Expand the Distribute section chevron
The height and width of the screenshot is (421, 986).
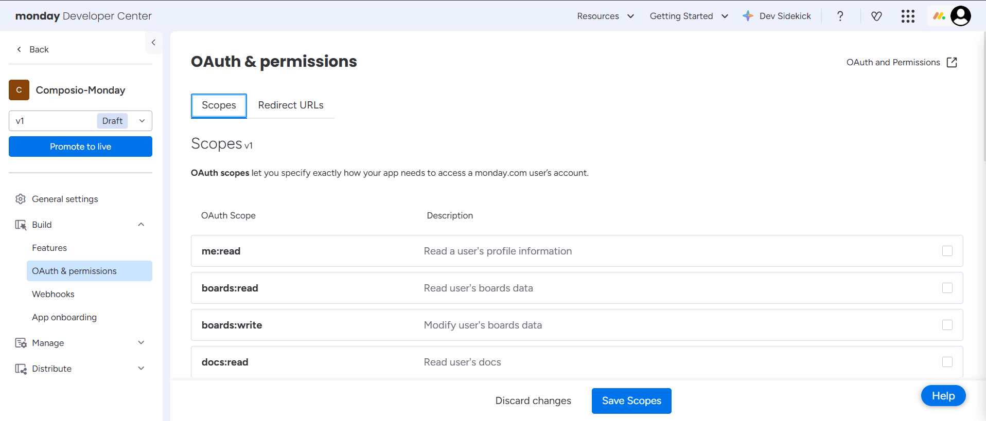point(141,369)
